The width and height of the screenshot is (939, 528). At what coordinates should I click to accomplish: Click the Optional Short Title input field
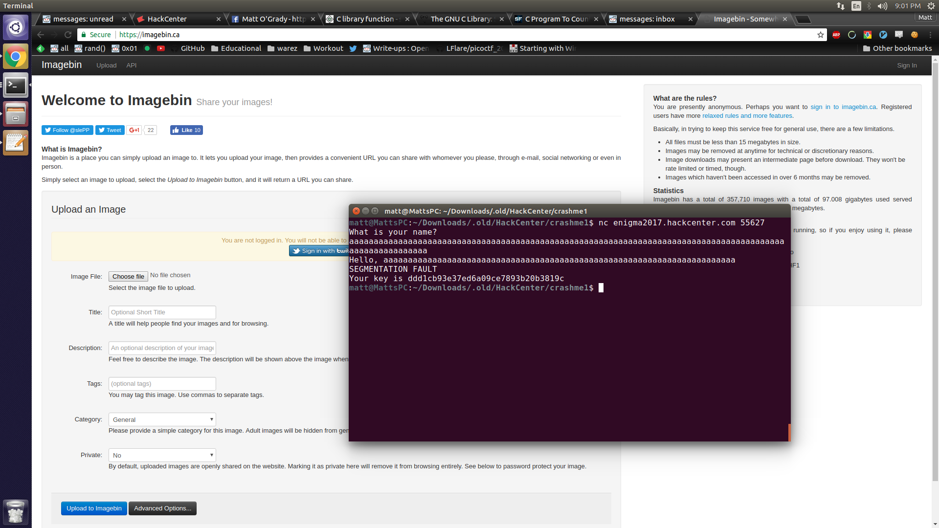pos(162,312)
